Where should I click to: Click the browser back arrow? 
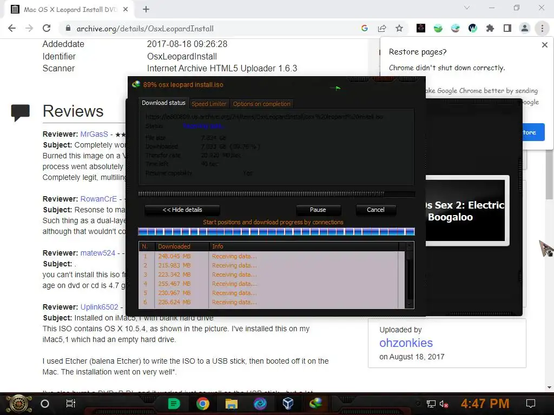click(x=12, y=28)
